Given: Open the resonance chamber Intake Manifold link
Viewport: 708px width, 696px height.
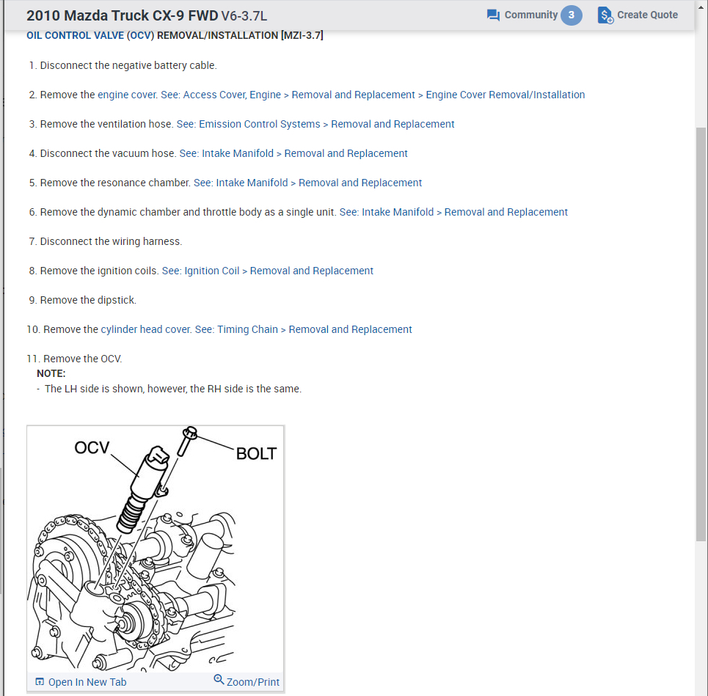Looking at the screenshot, I should click(308, 183).
